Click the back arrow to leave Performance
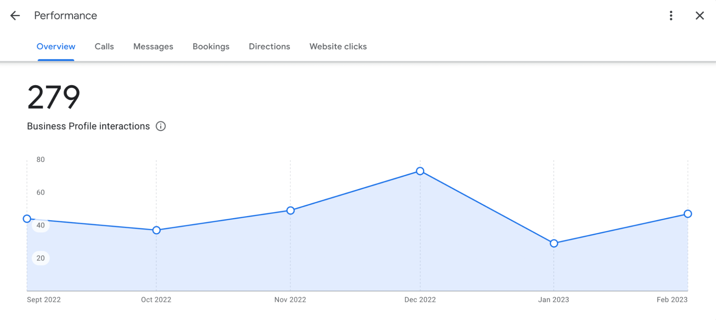Image resolution: width=716 pixels, height=320 pixels. click(14, 15)
